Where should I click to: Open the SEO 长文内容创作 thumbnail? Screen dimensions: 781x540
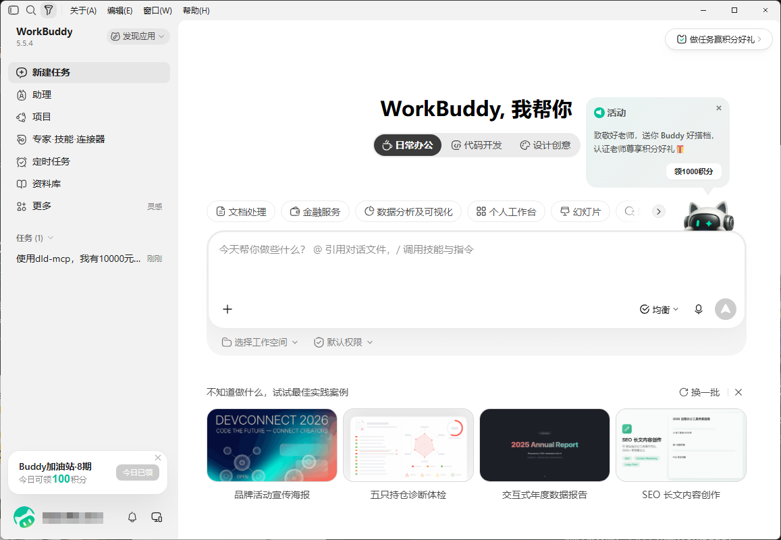coord(681,446)
